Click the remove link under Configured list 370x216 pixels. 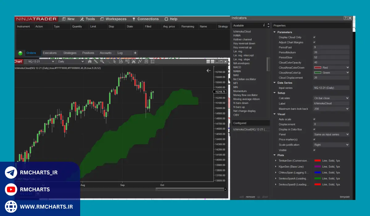coord(250,197)
